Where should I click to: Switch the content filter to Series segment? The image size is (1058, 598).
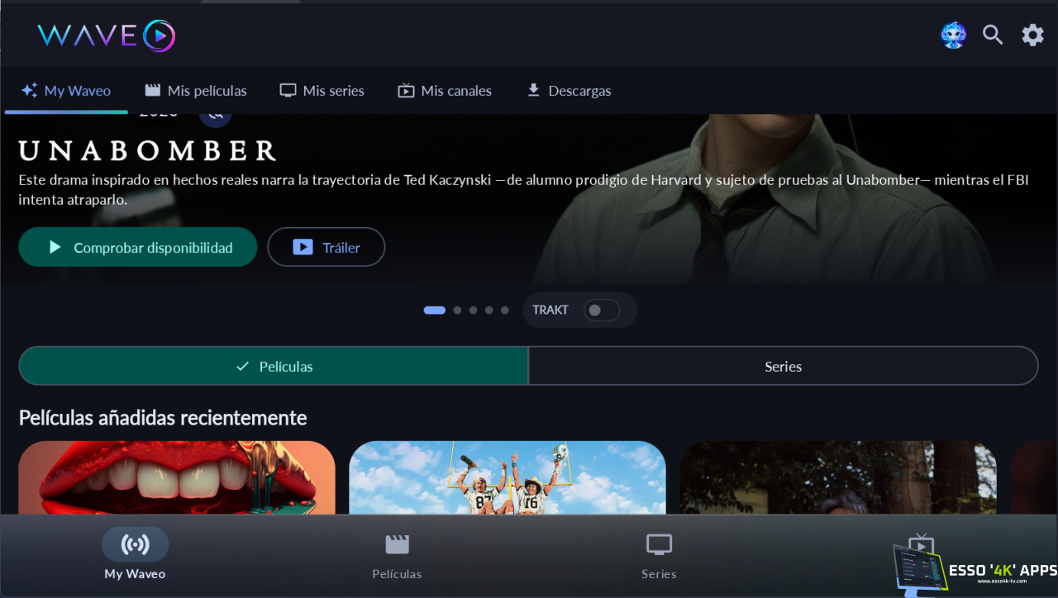pyautogui.click(x=784, y=366)
